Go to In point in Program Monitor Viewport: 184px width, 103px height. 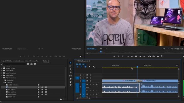[128, 56]
